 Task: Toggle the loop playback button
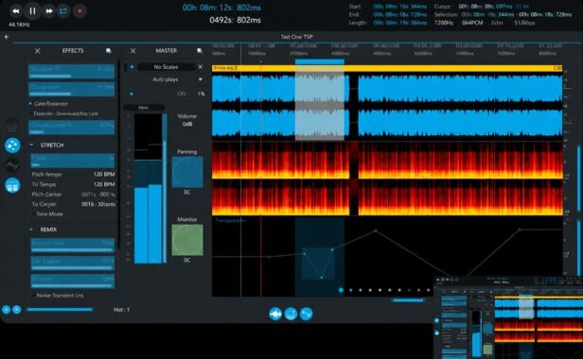63,11
